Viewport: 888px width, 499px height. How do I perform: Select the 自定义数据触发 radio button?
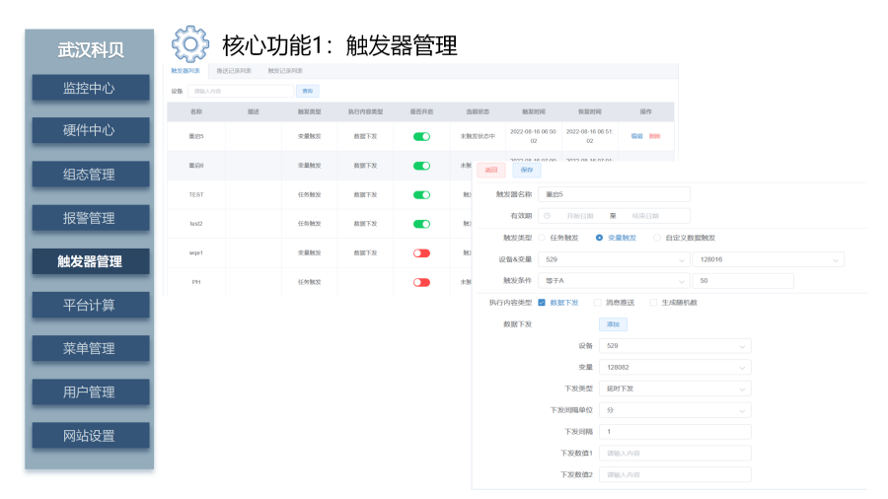[x=657, y=238]
